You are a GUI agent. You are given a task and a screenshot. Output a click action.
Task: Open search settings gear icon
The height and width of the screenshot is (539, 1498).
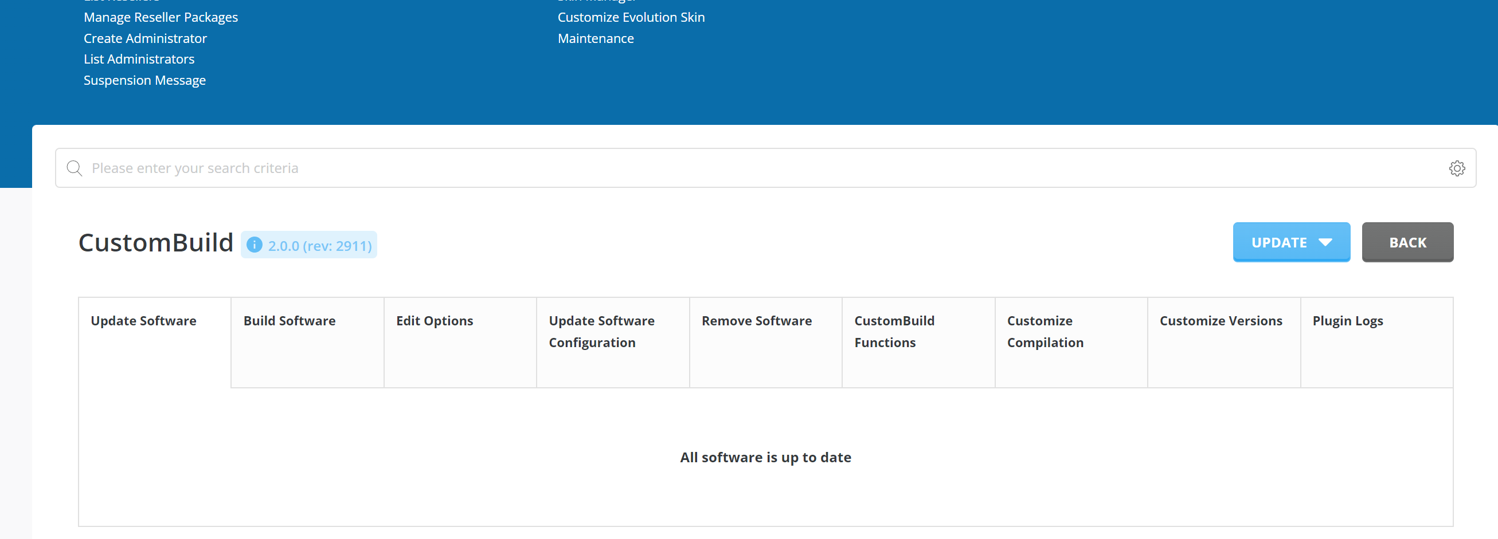click(1457, 168)
